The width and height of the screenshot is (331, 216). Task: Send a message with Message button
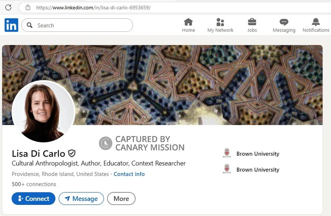tap(81, 199)
